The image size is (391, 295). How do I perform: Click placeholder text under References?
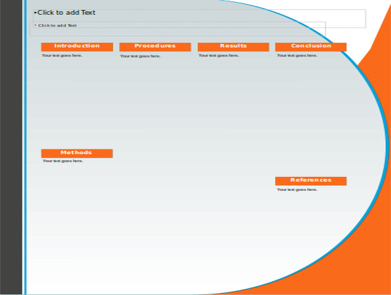pyautogui.click(x=297, y=190)
